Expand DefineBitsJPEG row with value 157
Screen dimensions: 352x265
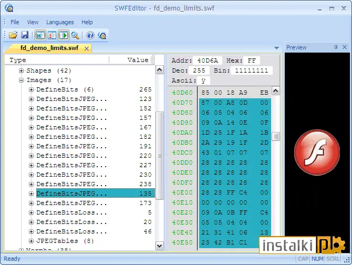tap(31, 118)
